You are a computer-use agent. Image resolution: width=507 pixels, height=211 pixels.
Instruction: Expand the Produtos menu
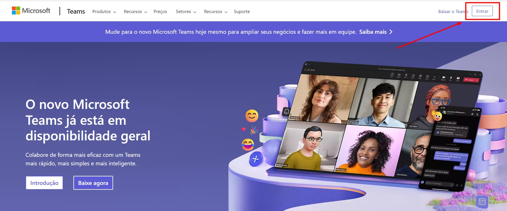pos(104,12)
